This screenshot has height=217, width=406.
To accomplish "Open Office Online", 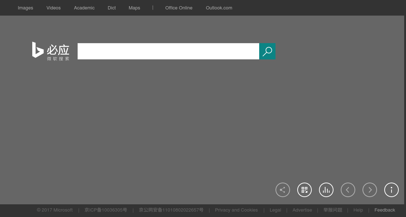I will [x=179, y=8].
